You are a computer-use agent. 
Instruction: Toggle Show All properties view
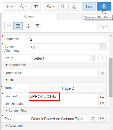tap(18, 26)
